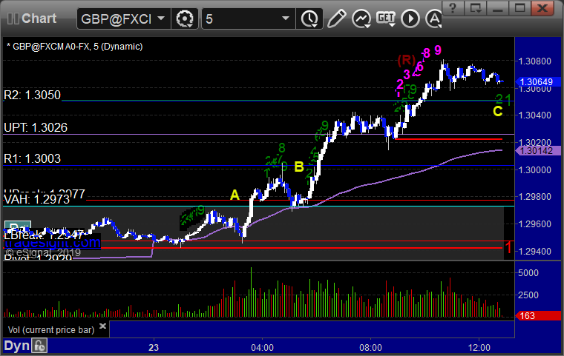The height and width of the screenshot is (356, 564).
Task: Open the studies line-chart icon
Action: pos(361,19)
